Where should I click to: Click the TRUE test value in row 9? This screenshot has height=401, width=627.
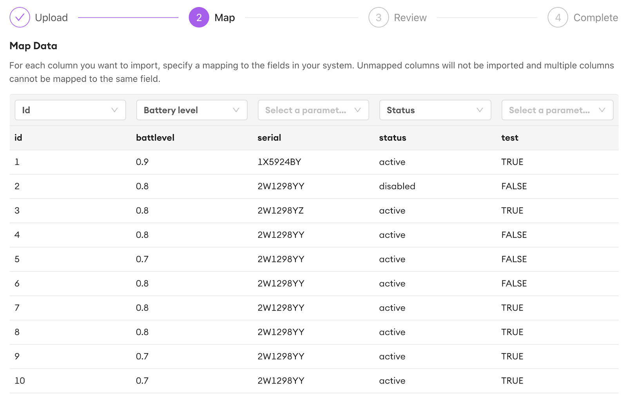point(512,356)
